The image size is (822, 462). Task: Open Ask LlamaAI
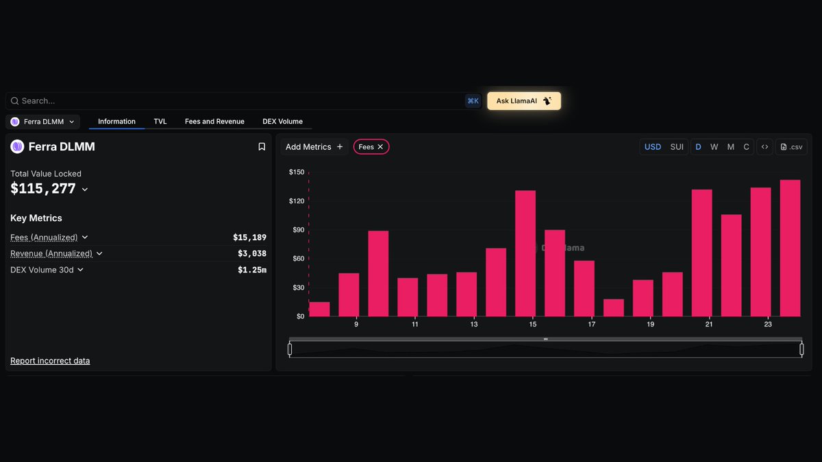[524, 101]
